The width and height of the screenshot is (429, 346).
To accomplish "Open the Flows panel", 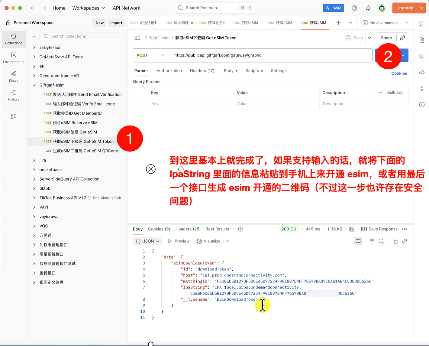I will click(14, 76).
